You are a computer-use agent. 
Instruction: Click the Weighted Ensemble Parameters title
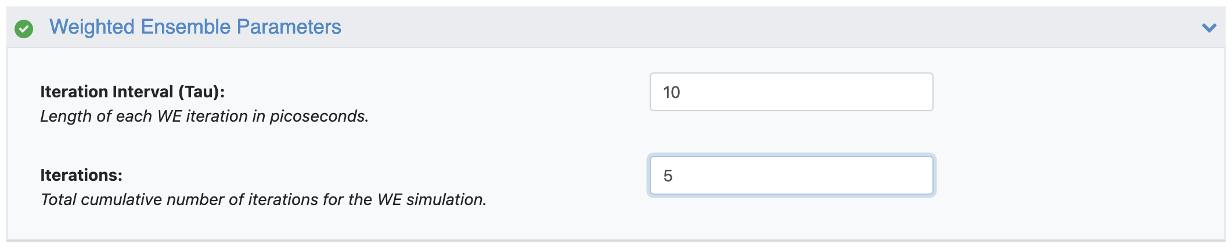(x=195, y=27)
